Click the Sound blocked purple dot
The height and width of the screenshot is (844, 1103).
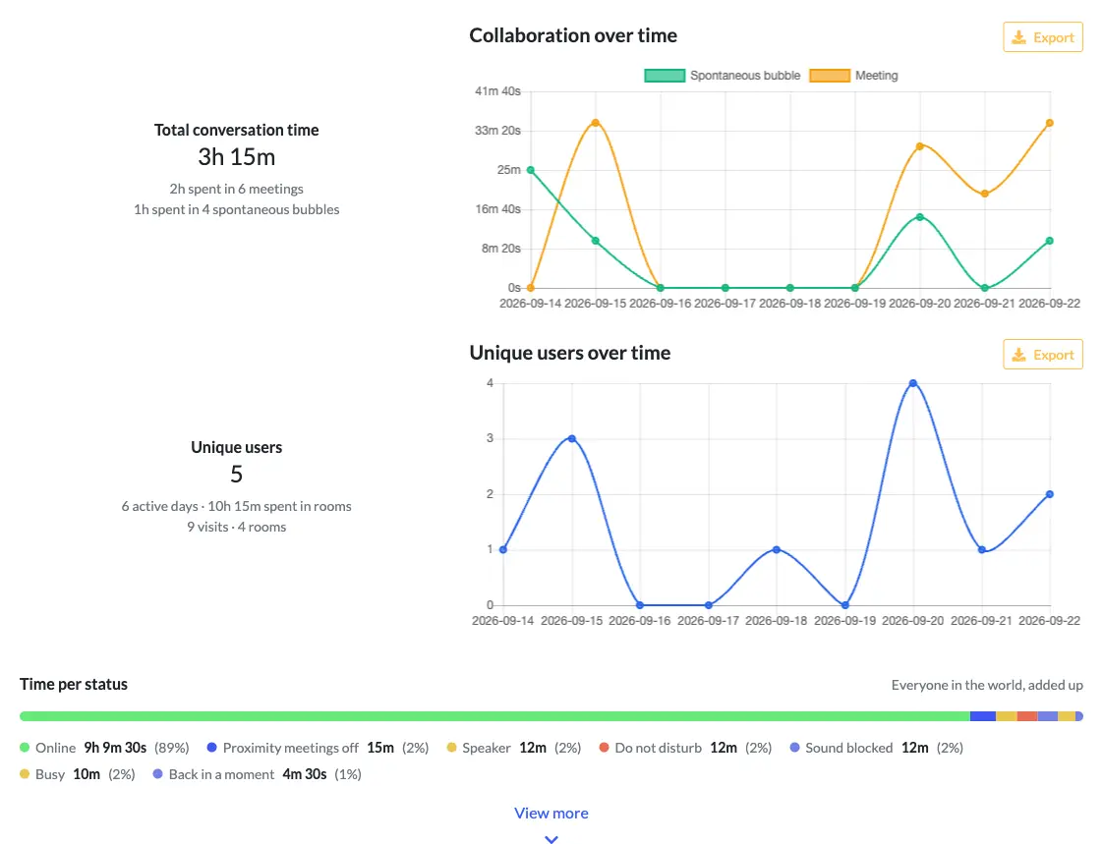tap(795, 747)
